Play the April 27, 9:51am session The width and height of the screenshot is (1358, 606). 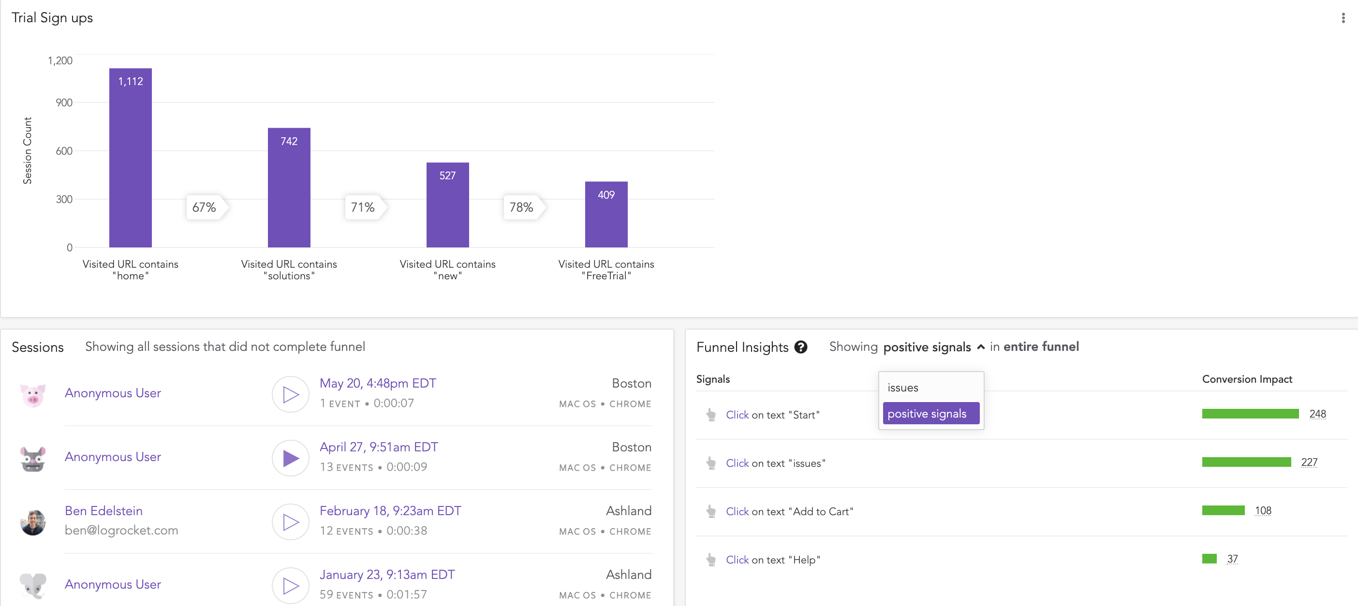(290, 458)
